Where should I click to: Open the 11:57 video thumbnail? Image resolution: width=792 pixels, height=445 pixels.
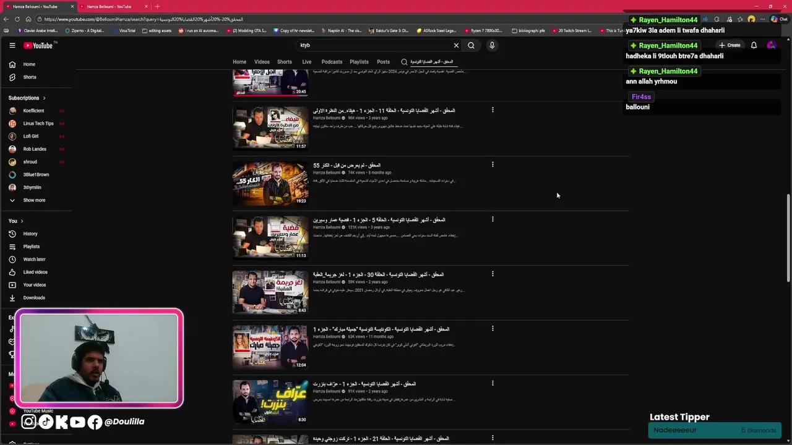coord(270,128)
